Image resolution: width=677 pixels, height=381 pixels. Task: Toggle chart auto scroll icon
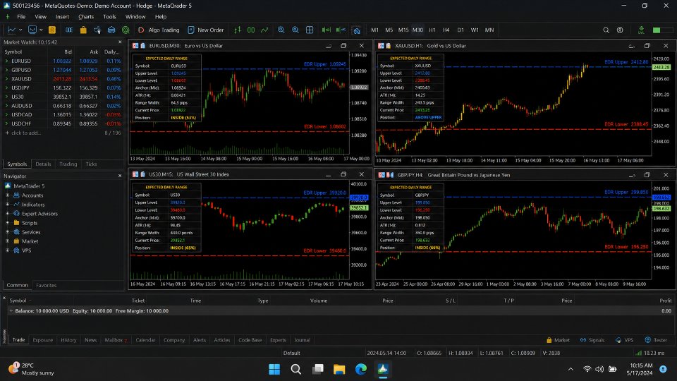[x=326, y=30]
